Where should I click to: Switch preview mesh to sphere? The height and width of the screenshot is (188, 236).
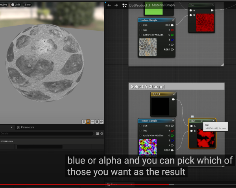pos(88,121)
